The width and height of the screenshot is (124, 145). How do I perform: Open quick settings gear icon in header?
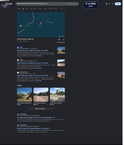point(107,4)
